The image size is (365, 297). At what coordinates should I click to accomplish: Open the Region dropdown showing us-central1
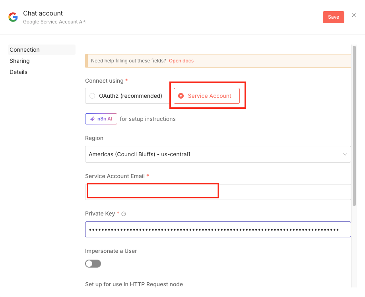point(217,154)
